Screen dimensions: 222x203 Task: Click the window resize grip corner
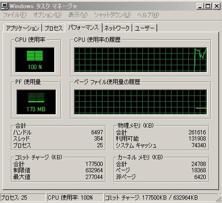(x=219, y=200)
